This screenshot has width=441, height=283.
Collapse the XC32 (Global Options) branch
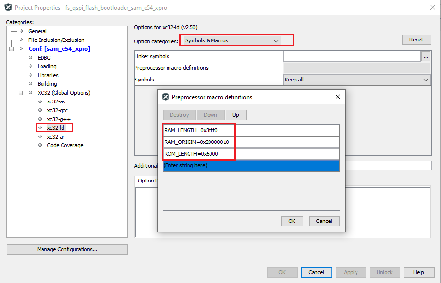click(20, 92)
